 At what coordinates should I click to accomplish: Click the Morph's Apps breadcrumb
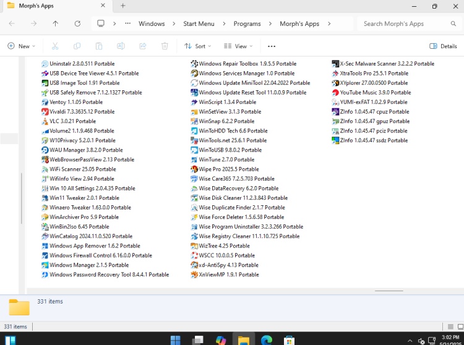(299, 23)
